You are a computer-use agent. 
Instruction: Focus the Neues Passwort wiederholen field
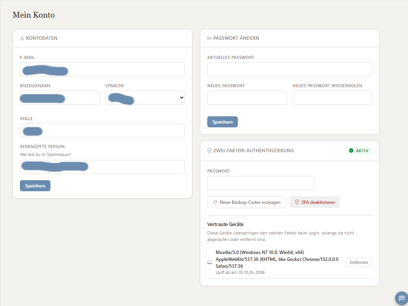(x=332, y=98)
